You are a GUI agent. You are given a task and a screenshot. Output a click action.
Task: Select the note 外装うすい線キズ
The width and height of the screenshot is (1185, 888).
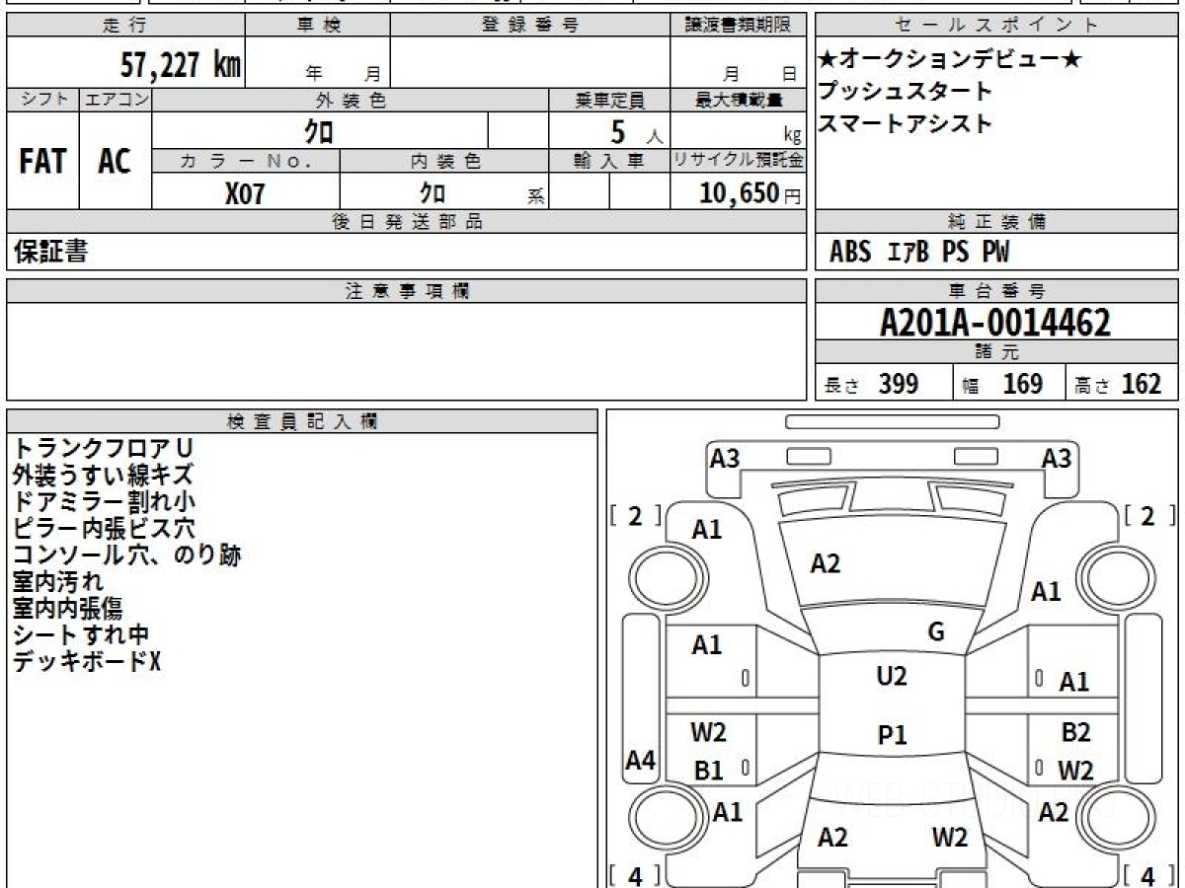click(103, 476)
